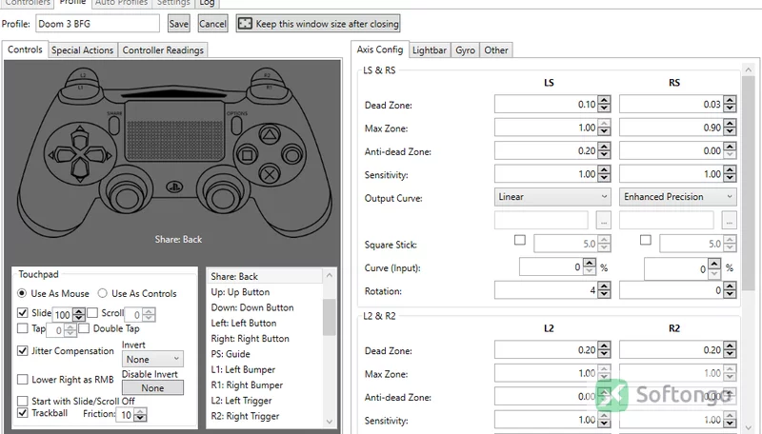Click the L2 trigger on controller diagram
This screenshot has width=762, height=434.
point(83,75)
